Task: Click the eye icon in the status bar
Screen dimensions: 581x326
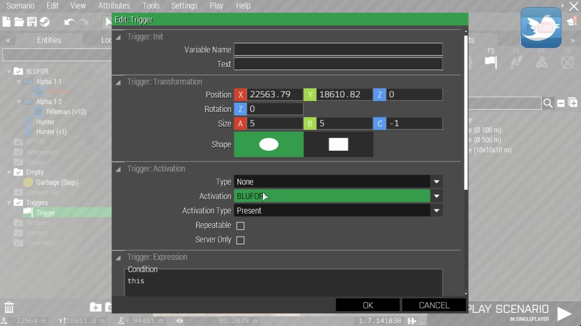Action: pos(180,321)
